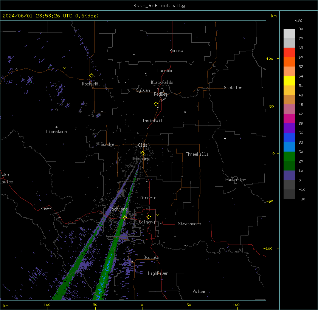Click the Airdrie city label

click(x=148, y=198)
